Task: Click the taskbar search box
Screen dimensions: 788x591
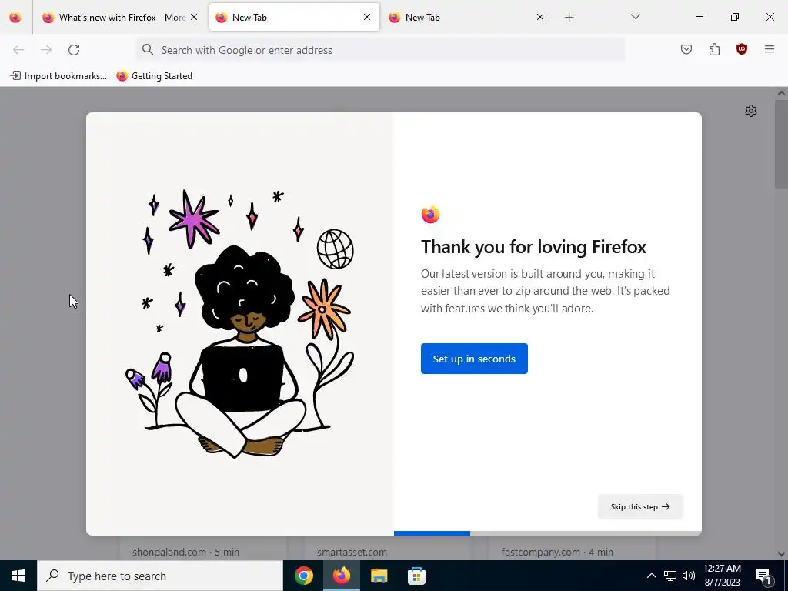Action: click(x=160, y=576)
